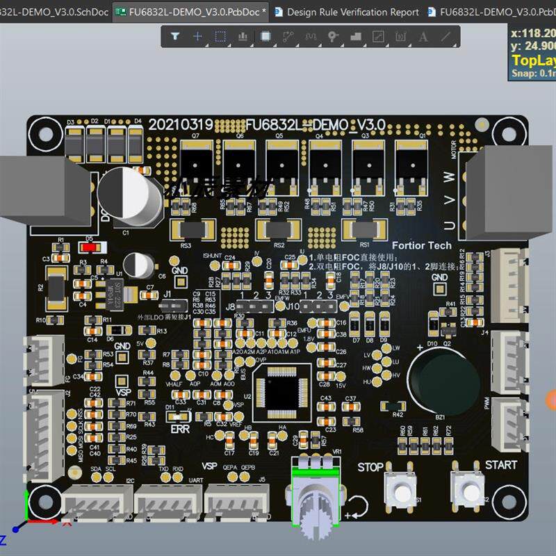The width and height of the screenshot is (556, 556).
Task: Click the pad placement icon on the toolbar
Action: (378, 35)
